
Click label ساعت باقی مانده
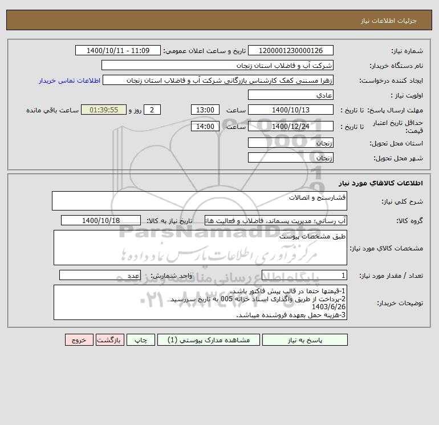click(52, 110)
